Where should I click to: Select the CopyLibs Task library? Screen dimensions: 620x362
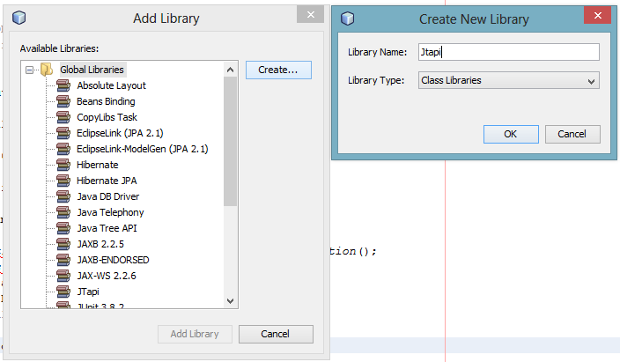(107, 117)
